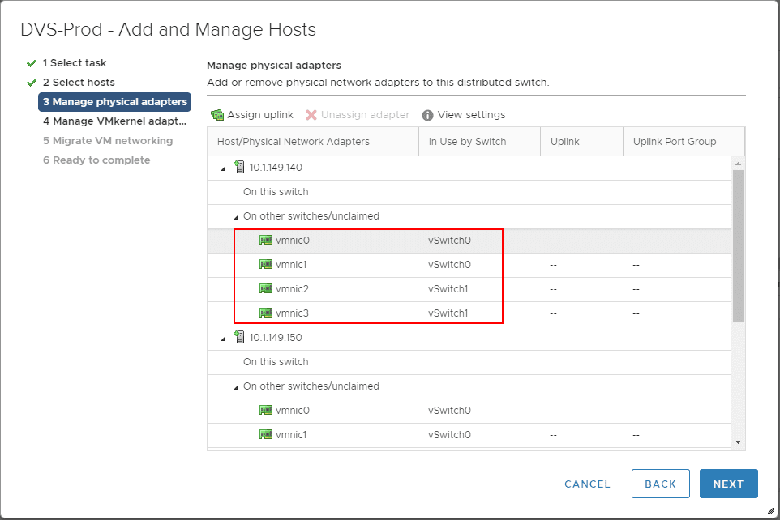Select the vmnic2 adapter icon
This screenshot has width=780, height=520.
265,289
